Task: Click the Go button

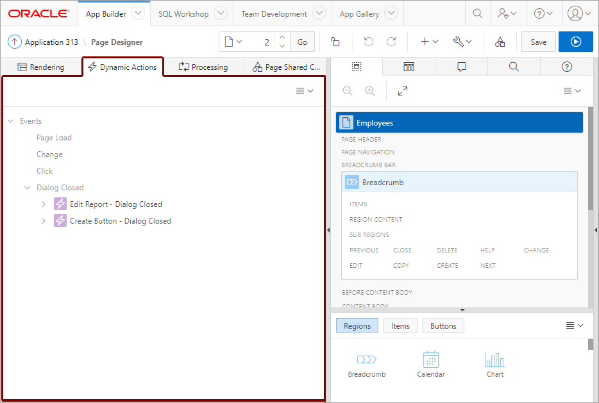Action: pyautogui.click(x=302, y=42)
